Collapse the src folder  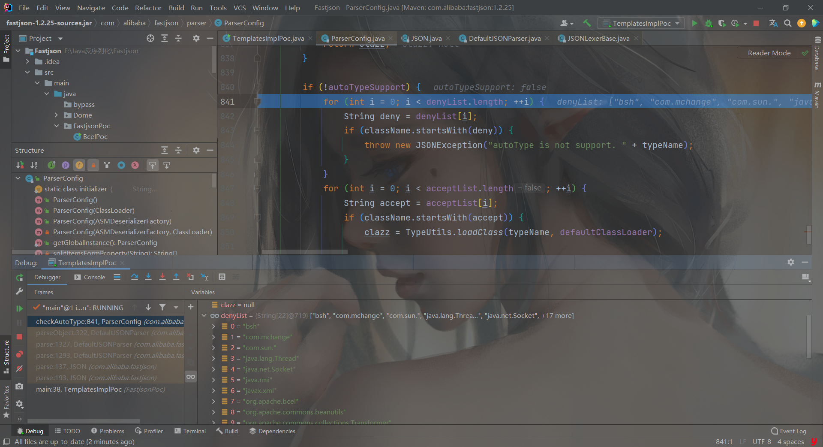coord(28,72)
